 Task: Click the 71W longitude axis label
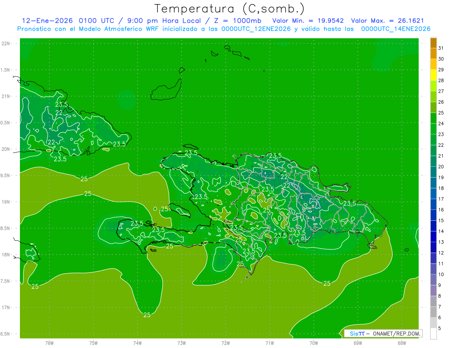[x=269, y=343]
